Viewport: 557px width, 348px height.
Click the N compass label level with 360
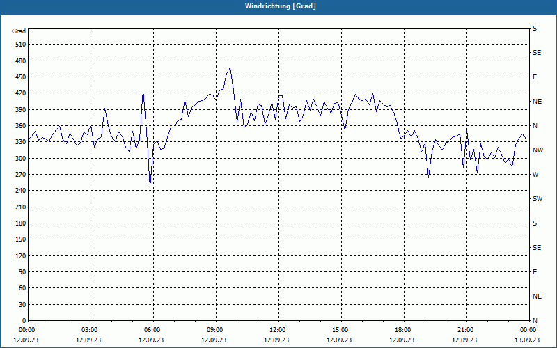[535, 126]
